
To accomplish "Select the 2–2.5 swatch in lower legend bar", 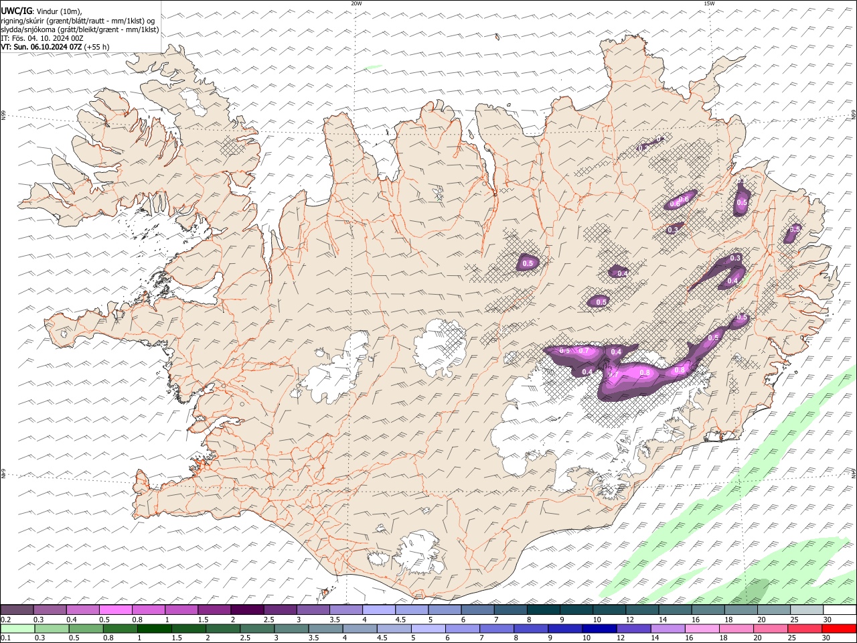I will [x=222, y=629].
